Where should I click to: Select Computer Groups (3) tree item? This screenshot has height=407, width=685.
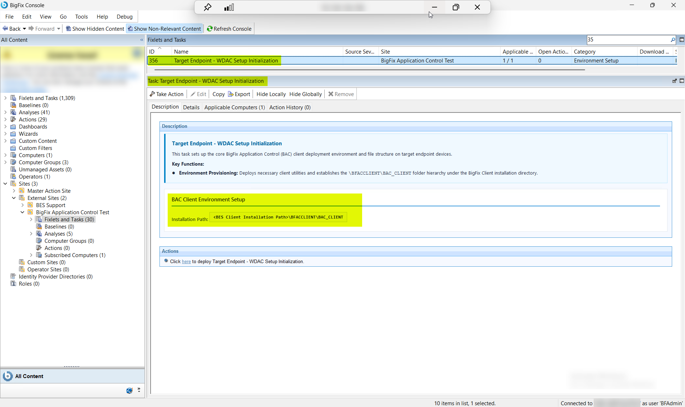pos(44,162)
